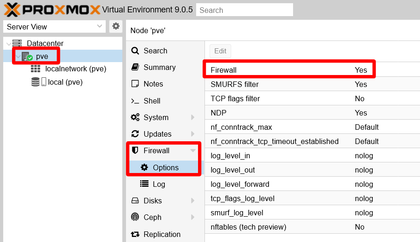Select the nf_conntrack_max row
The image size is (420, 242).
point(312,127)
